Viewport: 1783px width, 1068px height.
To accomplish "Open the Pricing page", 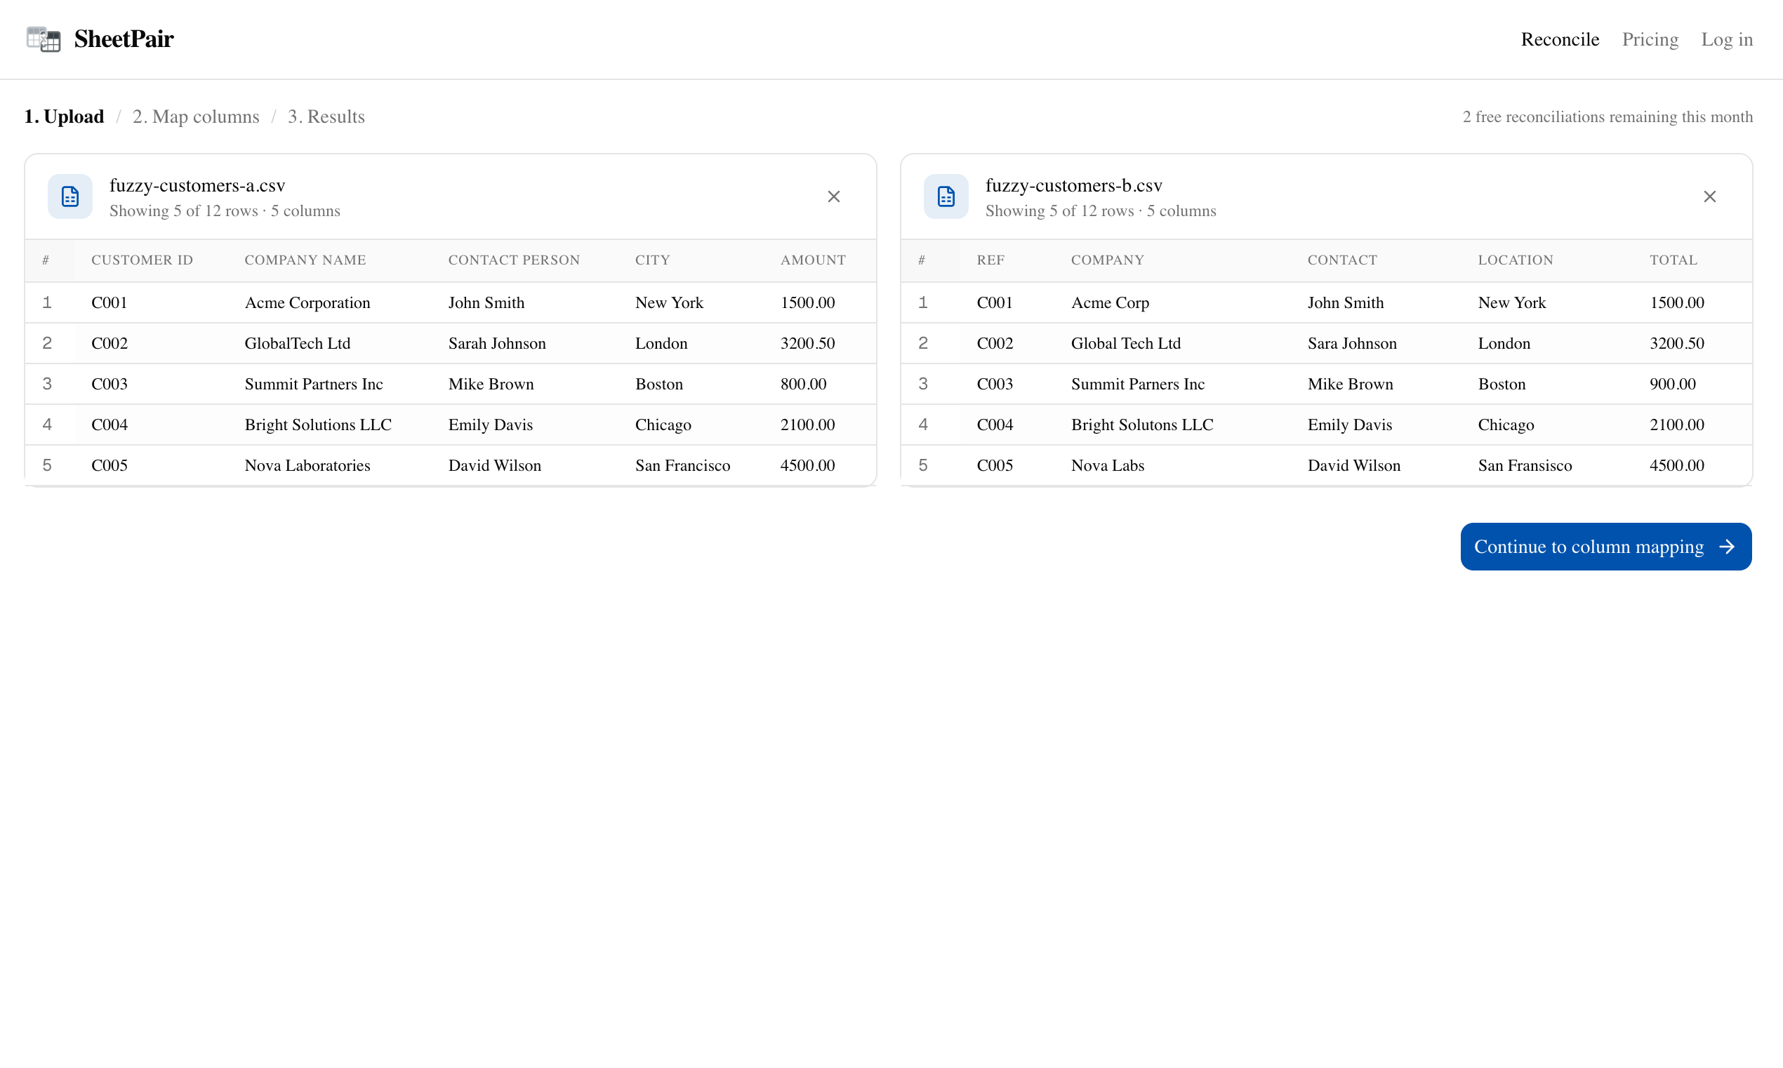I will [x=1649, y=39].
